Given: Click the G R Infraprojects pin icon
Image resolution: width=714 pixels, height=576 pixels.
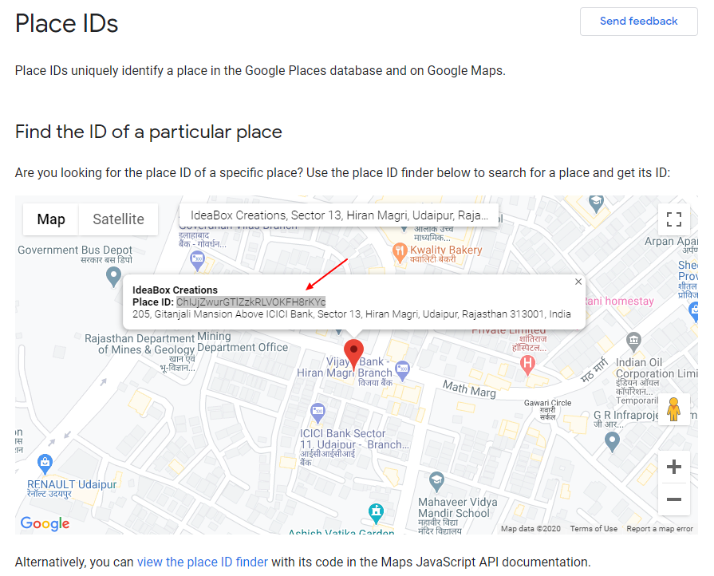Looking at the screenshot, I should point(612,441).
